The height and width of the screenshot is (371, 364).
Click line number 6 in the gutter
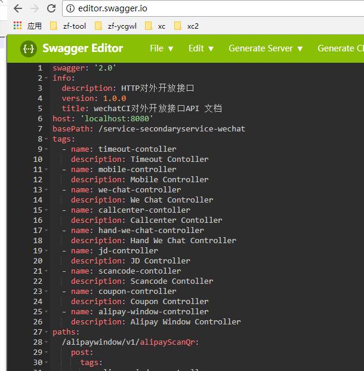pos(40,119)
